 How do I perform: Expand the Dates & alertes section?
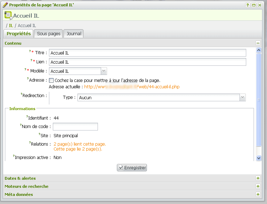(x=258, y=178)
